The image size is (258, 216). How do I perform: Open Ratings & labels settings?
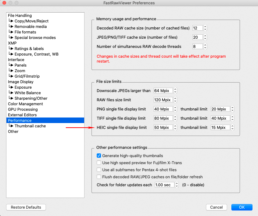pos(29,49)
